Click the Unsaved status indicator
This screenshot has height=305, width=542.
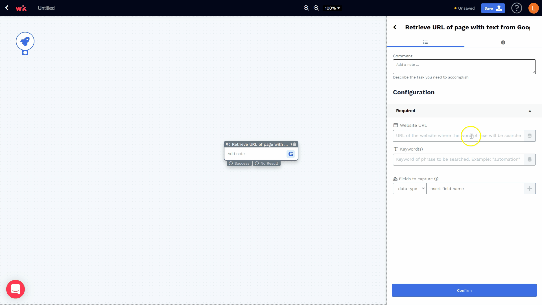[x=464, y=8]
